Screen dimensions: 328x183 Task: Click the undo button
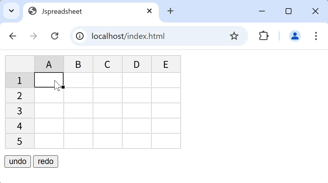18,161
